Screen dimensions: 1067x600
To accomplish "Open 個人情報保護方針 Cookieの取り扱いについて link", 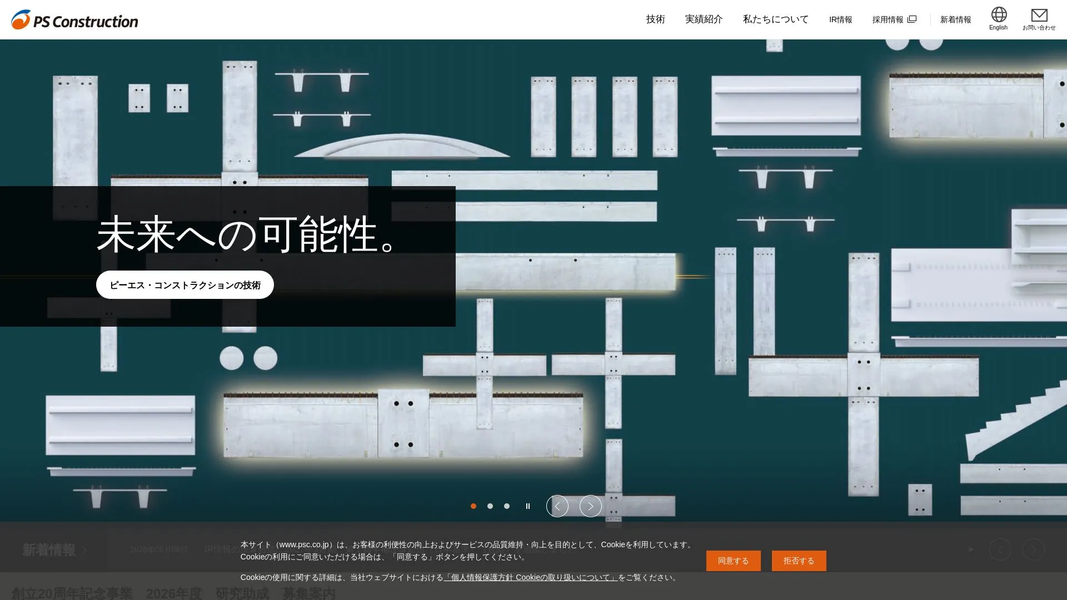I will tap(531, 578).
